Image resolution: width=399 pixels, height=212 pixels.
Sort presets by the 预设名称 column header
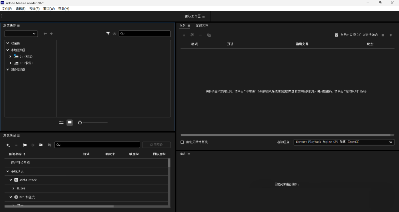[17, 154]
